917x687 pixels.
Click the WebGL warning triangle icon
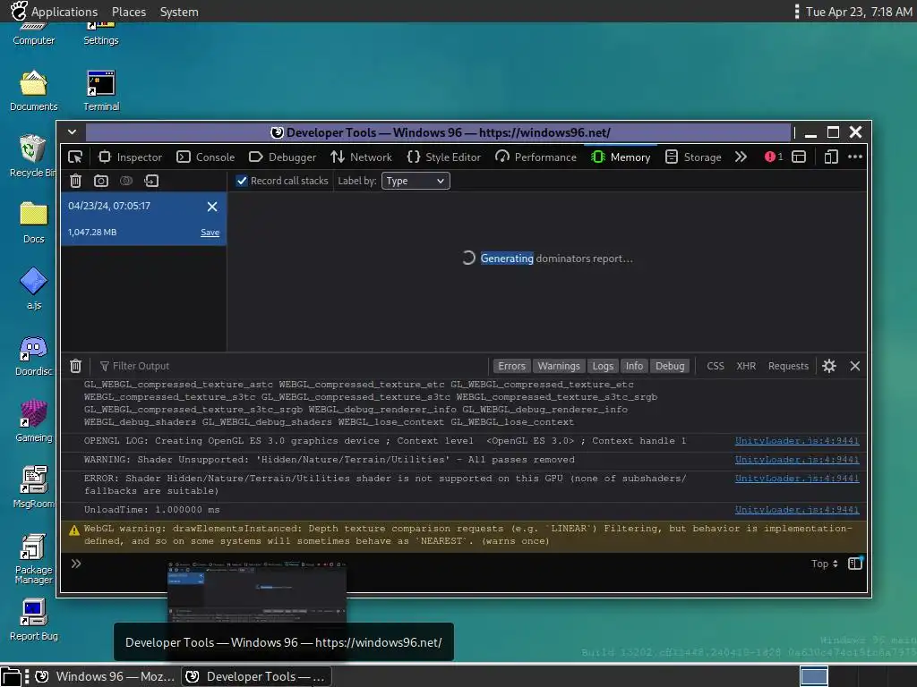coord(74,530)
